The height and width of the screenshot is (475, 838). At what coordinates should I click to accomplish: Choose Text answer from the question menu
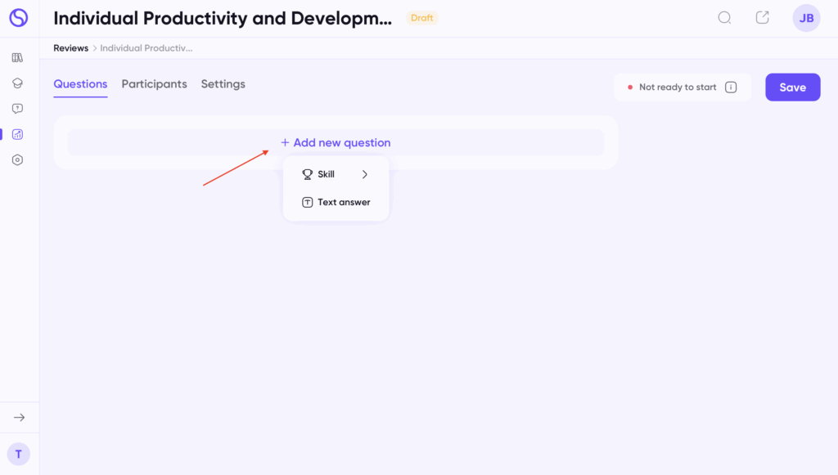336,203
